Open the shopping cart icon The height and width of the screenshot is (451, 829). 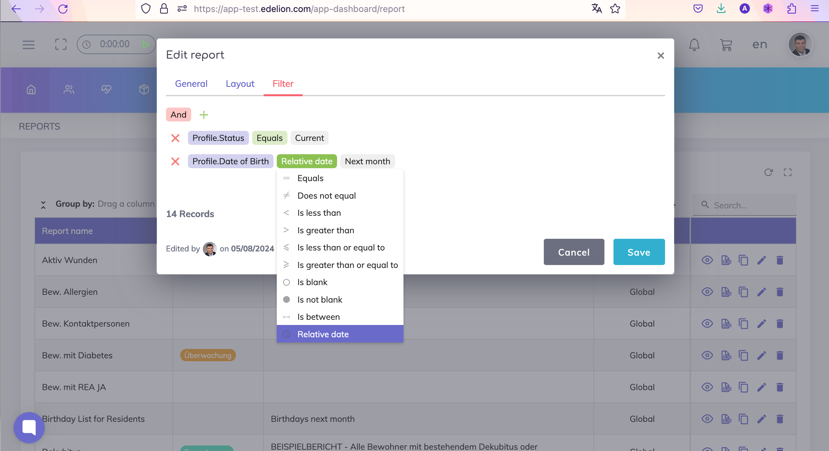[x=726, y=44]
